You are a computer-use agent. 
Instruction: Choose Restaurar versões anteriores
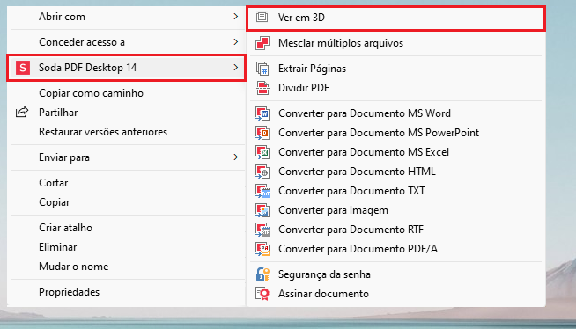coord(126,132)
